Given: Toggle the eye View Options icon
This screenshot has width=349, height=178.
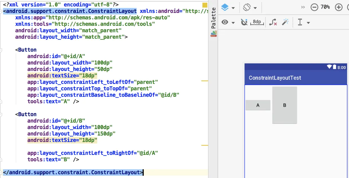Looking at the screenshot, I should pyautogui.click(x=225, y=22).
